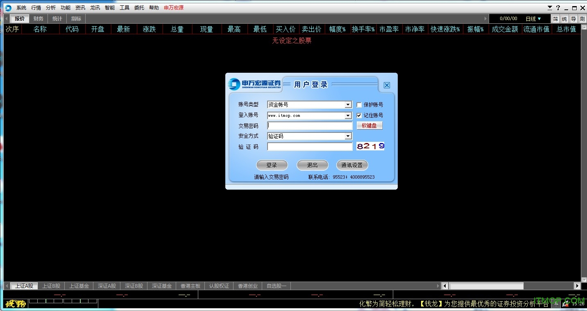The height and width of the screenshot is (311, 587).
Task: Switch to the 指标 tab
Action: [76, 19]
